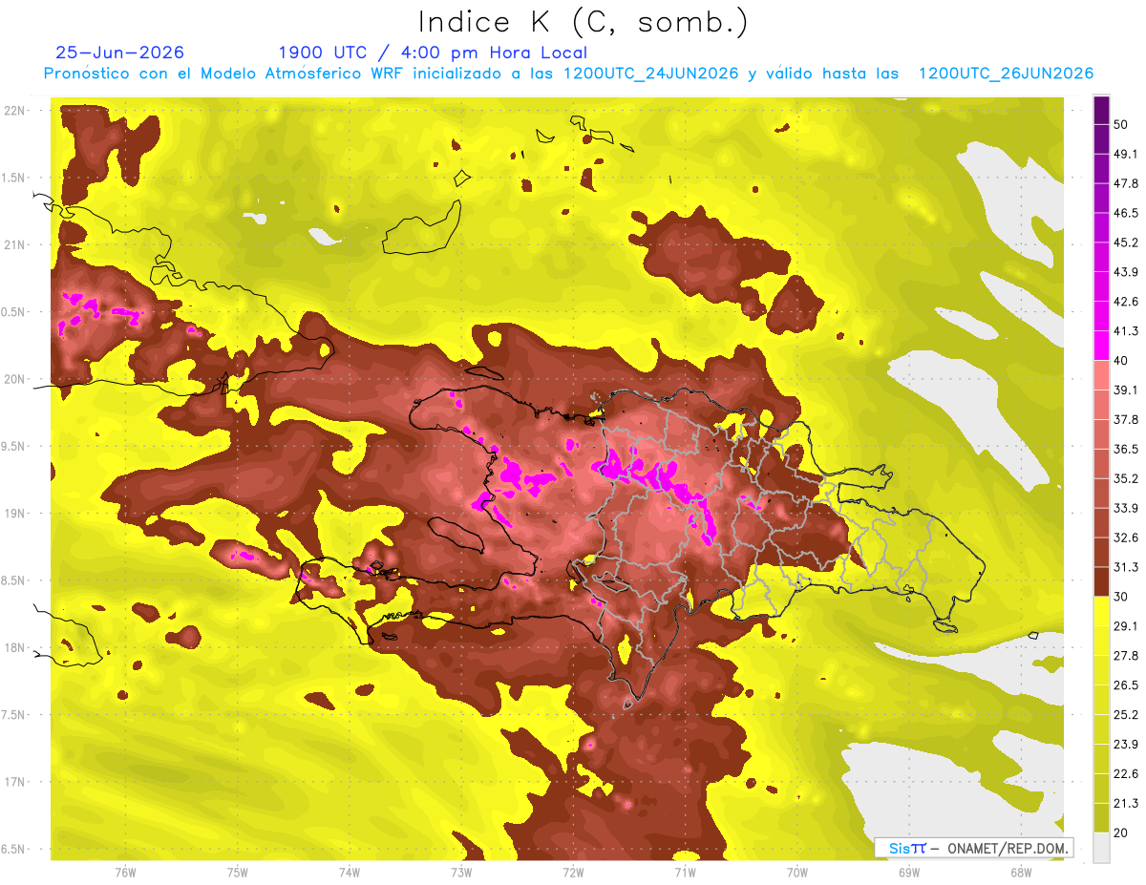
Task: Click the '18N' latitude label
Action: point(16,647)
